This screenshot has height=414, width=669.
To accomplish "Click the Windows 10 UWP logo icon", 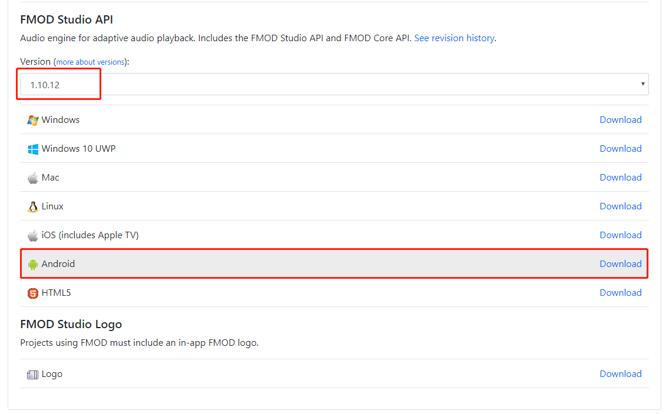I will pyautogui.click(x=33, y=149).
